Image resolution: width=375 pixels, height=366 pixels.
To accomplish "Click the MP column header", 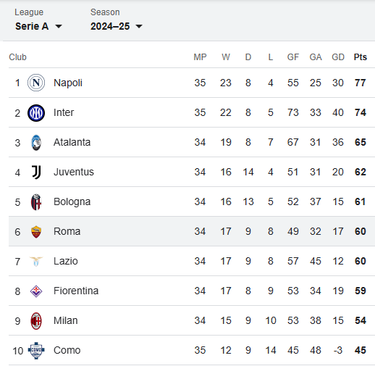I will (200, 57).
